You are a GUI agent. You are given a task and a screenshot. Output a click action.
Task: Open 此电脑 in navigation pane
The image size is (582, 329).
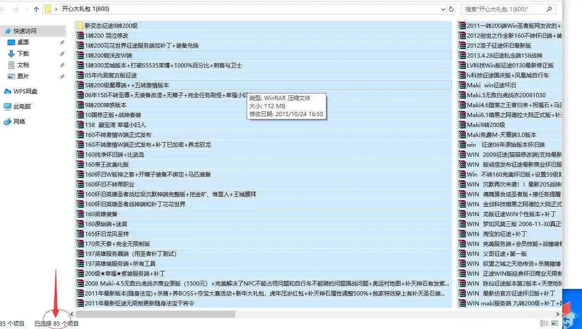coord(22,107)
